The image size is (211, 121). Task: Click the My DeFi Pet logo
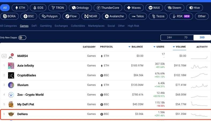click(x=11, y=104)
